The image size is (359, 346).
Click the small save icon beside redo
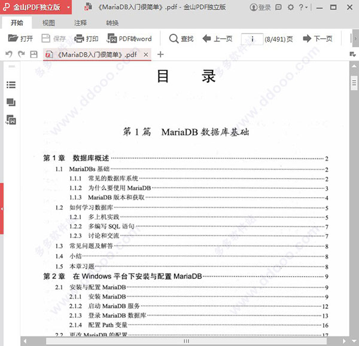pos(34,54)
